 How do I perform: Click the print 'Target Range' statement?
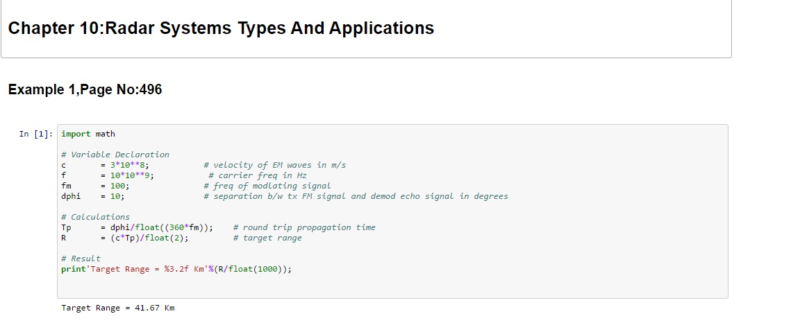176,269
